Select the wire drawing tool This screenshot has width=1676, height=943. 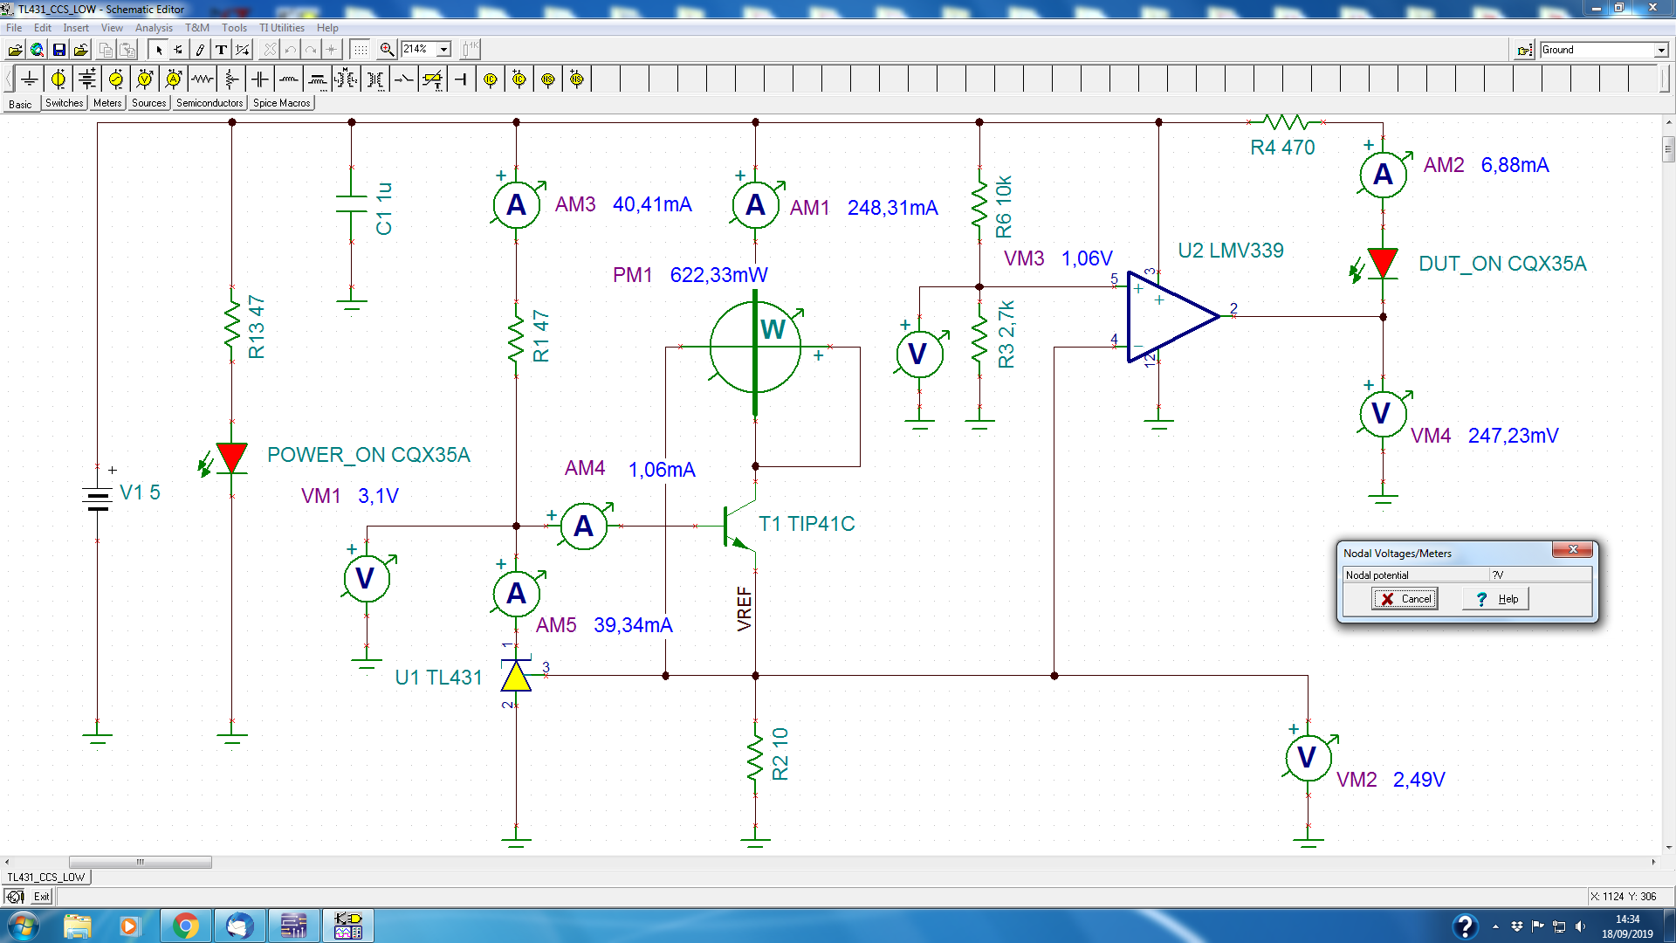200,50
